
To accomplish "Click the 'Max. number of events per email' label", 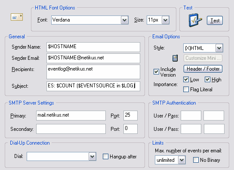I will pos(188,151).
